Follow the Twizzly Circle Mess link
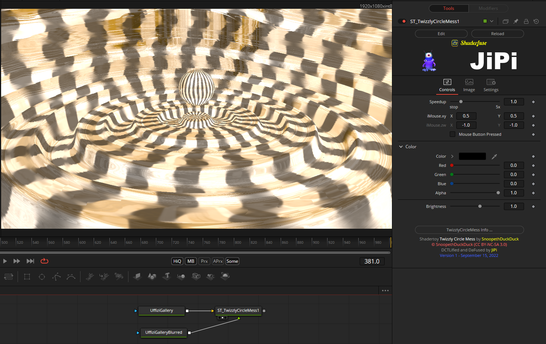This screenshot has width=546, height=344. (x=457, y=239)
